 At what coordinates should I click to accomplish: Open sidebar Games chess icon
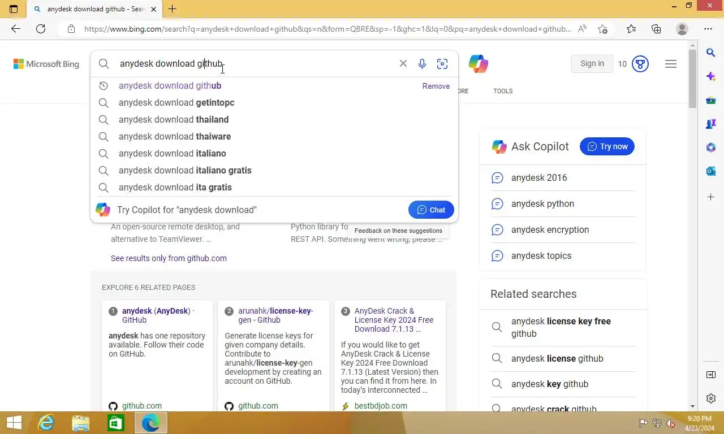tap(711, 124)
